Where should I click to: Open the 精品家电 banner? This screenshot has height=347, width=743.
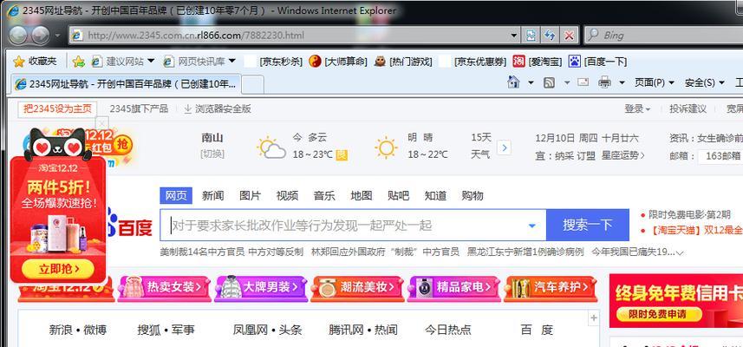[454, 287]
